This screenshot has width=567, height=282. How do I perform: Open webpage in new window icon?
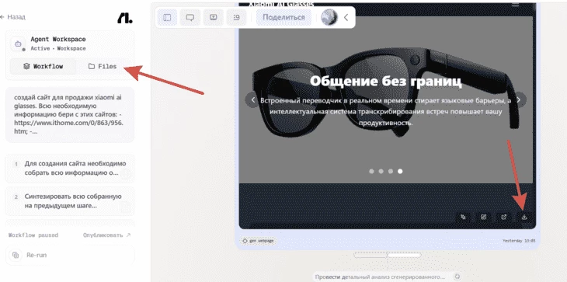coord(504,217)
